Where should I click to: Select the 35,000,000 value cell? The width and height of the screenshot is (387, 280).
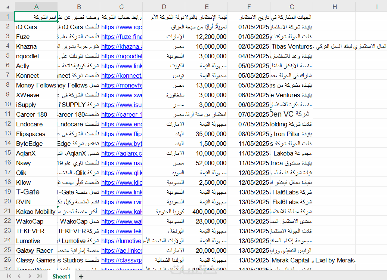pyautogui.click(x=206, y=134)
